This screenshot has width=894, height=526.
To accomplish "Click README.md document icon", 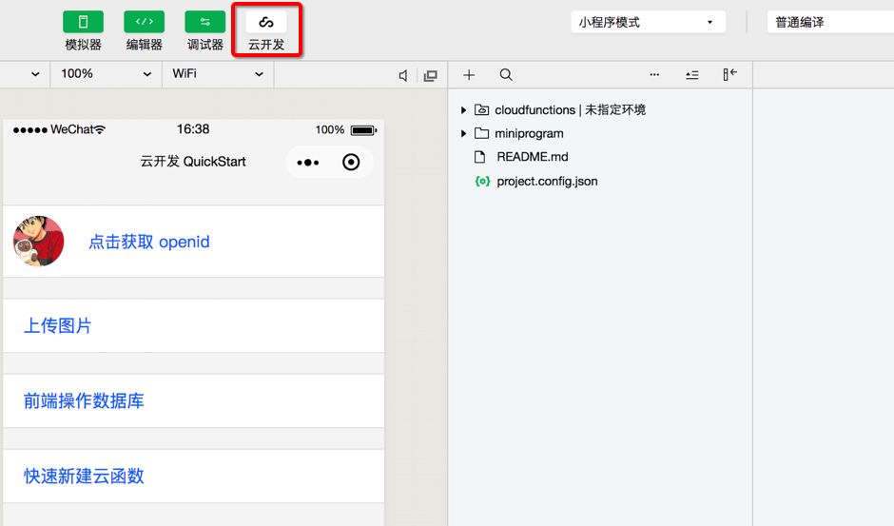I will [480, 157].
